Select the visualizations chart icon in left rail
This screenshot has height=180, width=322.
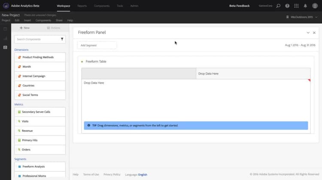pyautogui.click(x=5, y=38)
